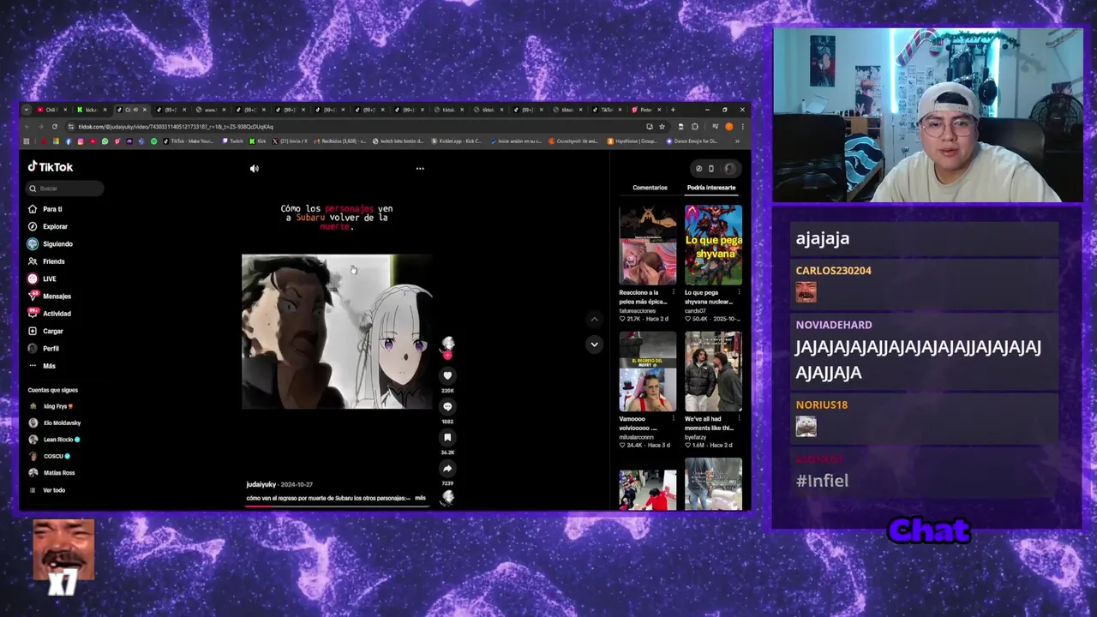1097x617 pixels.
Task: Open Elo Moldavsky followed account
Action: (x=55, y=422)
